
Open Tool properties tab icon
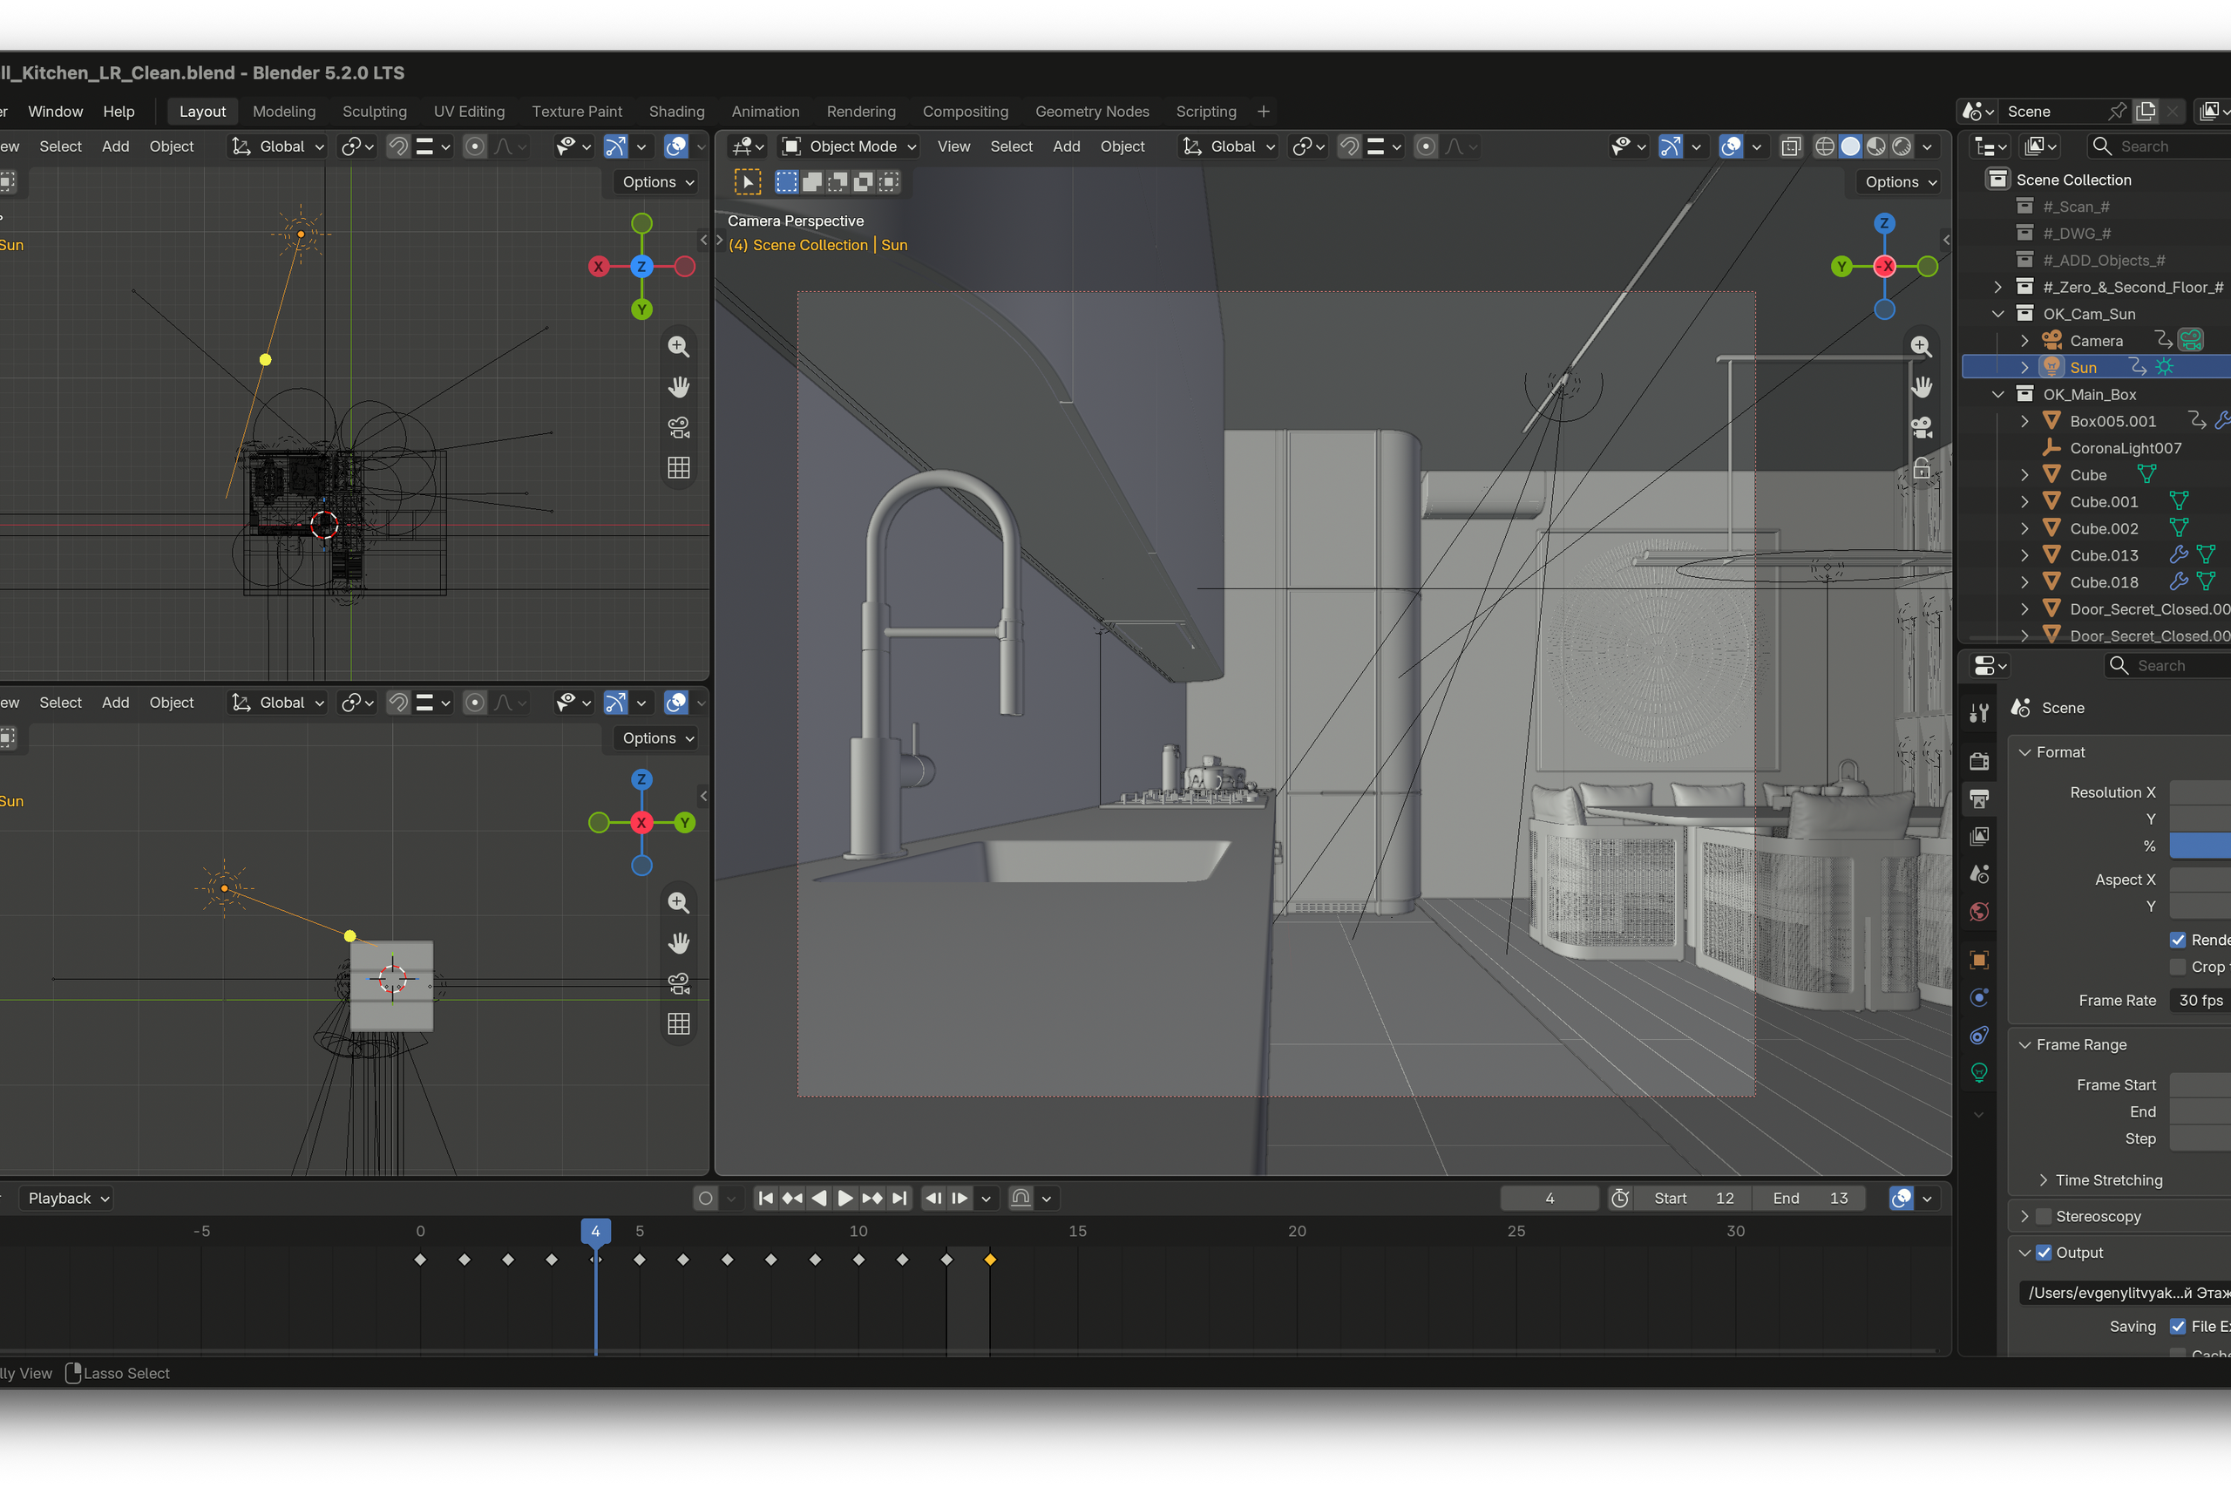point(1978,714)
